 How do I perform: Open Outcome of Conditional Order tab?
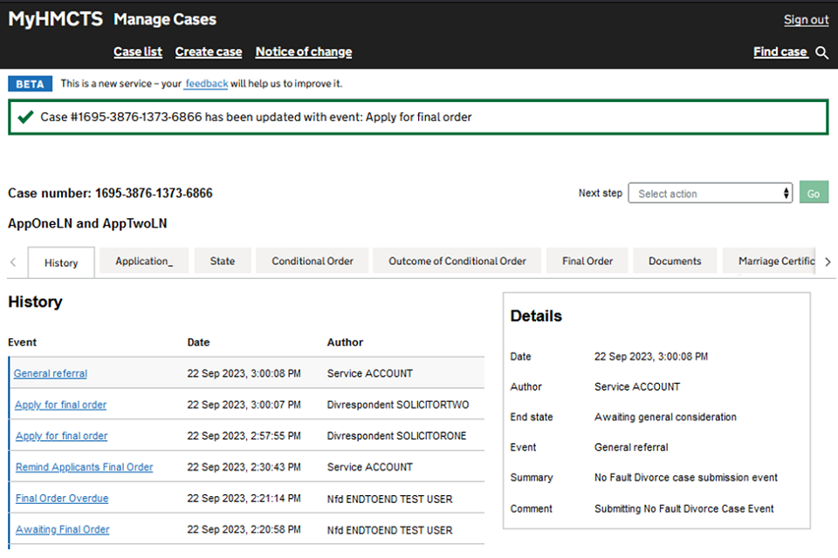pos(457,261)
